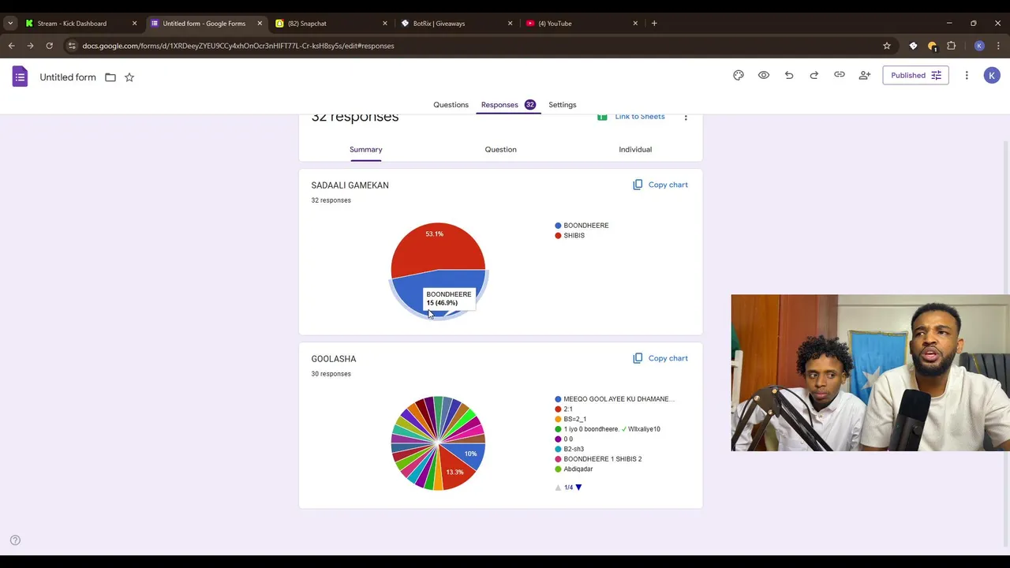1010x568 pixels.
Task: Edit the Untitled form title
Action: pos(68,77)
